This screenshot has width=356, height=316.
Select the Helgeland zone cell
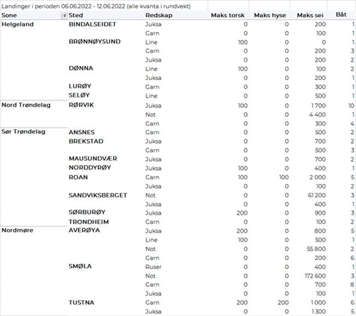click(16, 25)
